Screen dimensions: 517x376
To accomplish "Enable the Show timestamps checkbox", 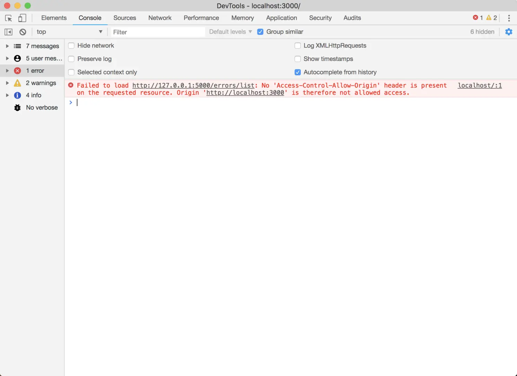I will pyautogui.click(x=298, y=59).
